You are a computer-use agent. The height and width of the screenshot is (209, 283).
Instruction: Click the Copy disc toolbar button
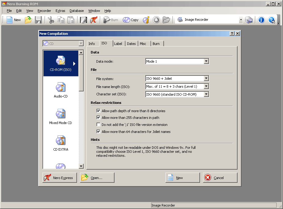[130, 20]
